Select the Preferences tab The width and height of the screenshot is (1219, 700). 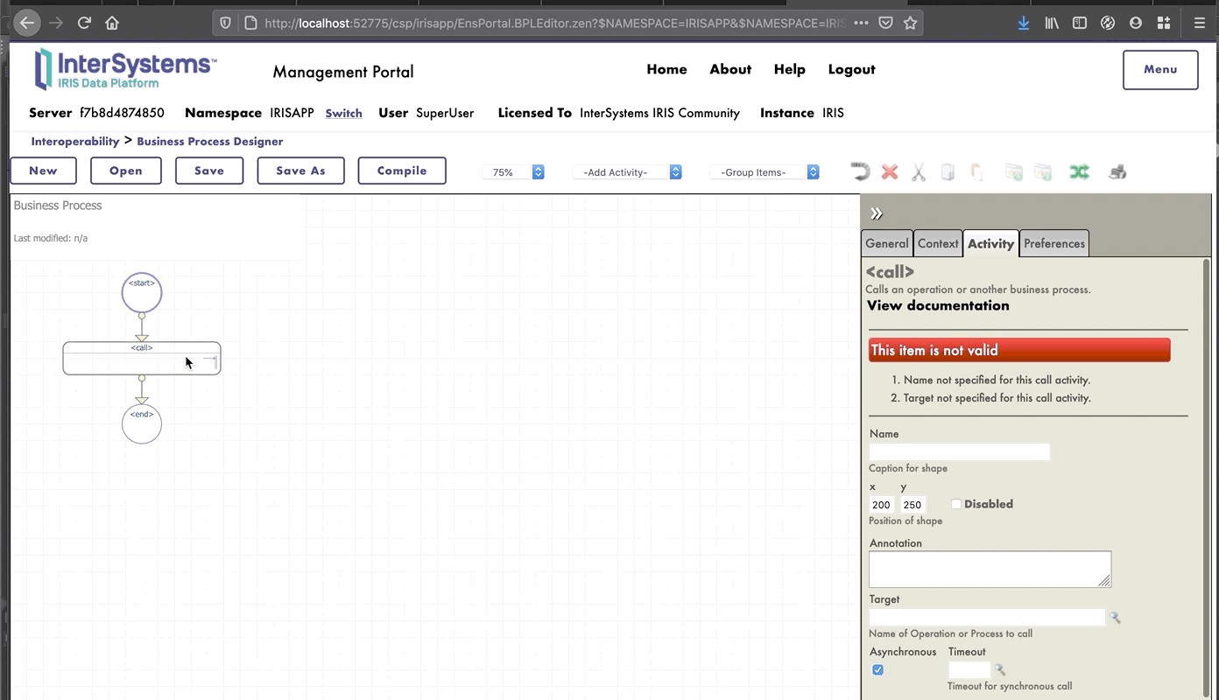coord(1053,244)
